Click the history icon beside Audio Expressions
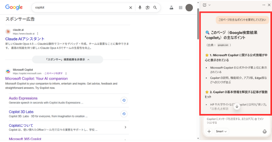This screenshot has width=272, height=142. [124, 100]
